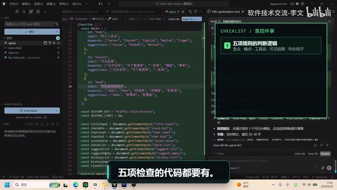This screenshot has height=190, width=337.
Task: Click the Find Issues button
Action: pyautogui.click(x=29, y=111)
